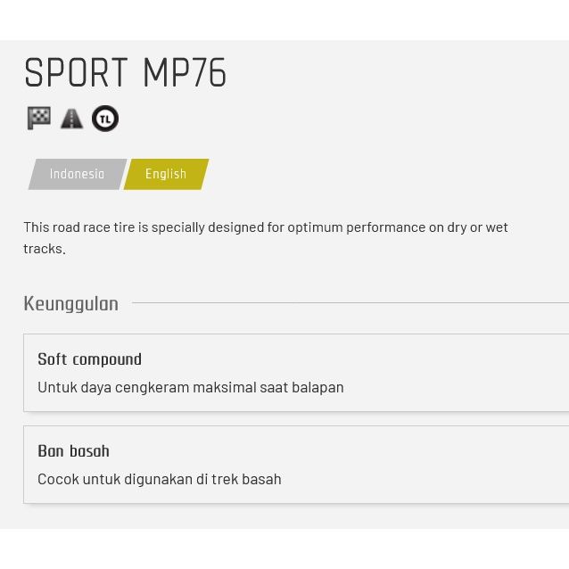Select the English language tab
The width and height of the screenshot is (569, 569).
166,174
